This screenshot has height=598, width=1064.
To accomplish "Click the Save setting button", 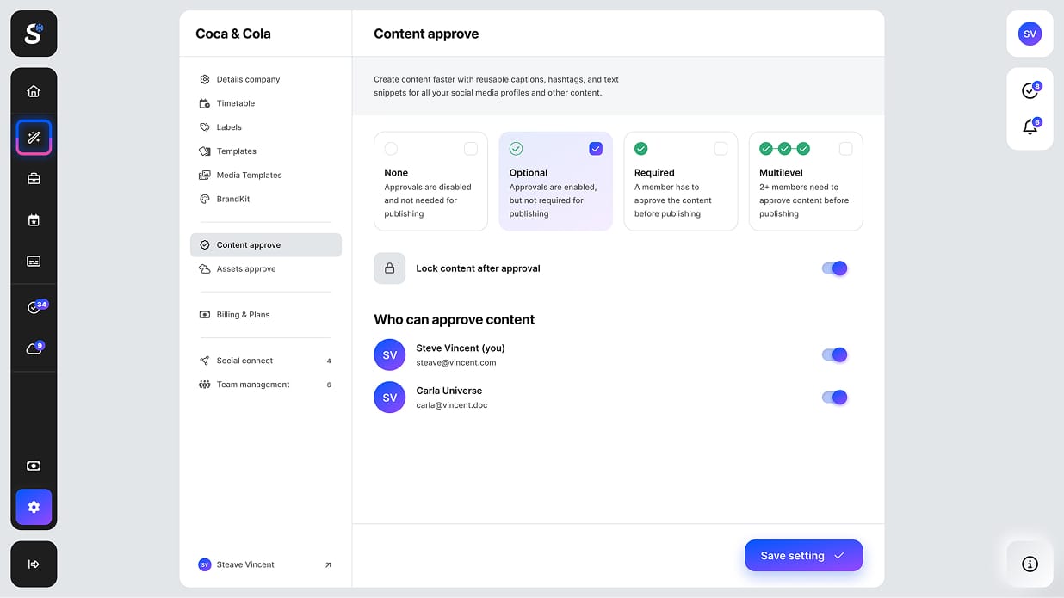I will (x=803, y=556).
